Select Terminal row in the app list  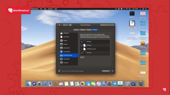pyautogui.click(x=95, y=53)
